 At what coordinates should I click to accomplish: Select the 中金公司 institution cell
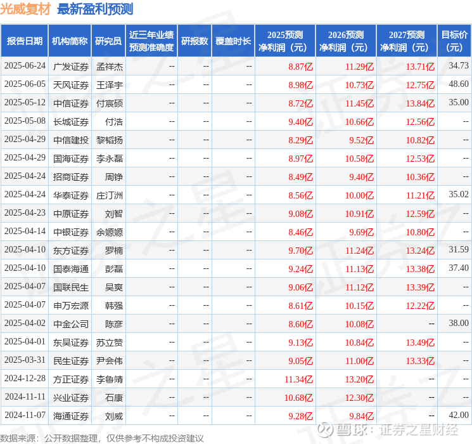(71, 323)
